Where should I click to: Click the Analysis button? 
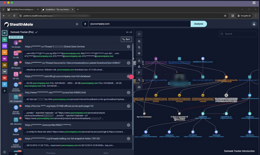pyautogui.click(x=198, y=24)
